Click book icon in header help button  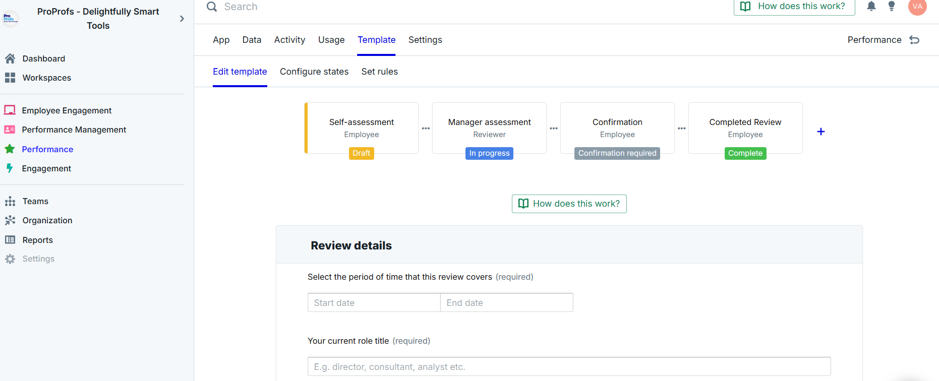(x=745, y=6)
